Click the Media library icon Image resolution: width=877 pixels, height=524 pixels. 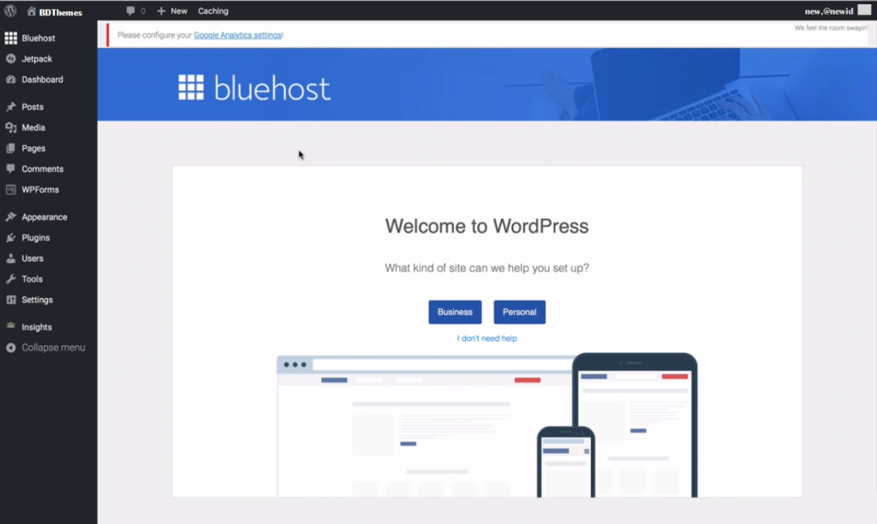tap(11, 128)
